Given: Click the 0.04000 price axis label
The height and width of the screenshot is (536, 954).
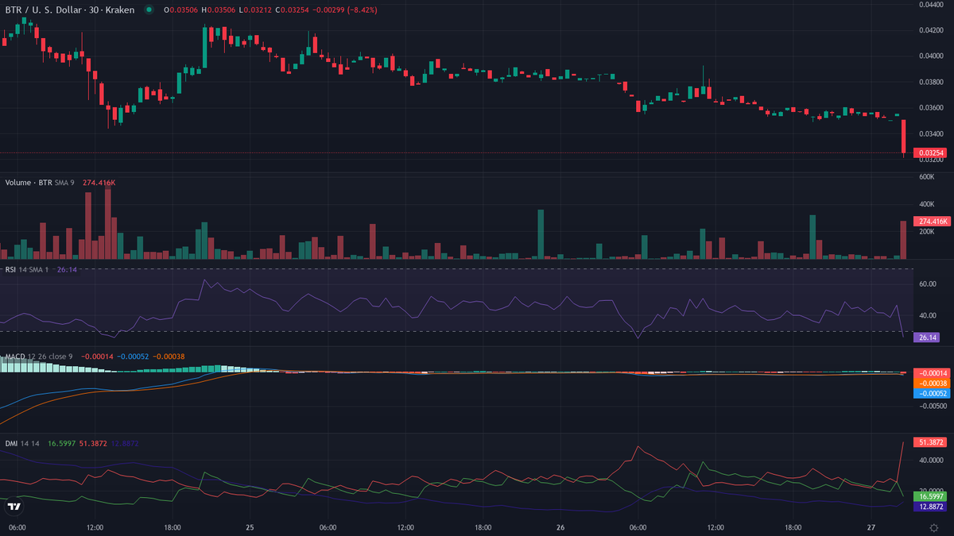Looking at the screenshot, I should (x=932, y=56).
